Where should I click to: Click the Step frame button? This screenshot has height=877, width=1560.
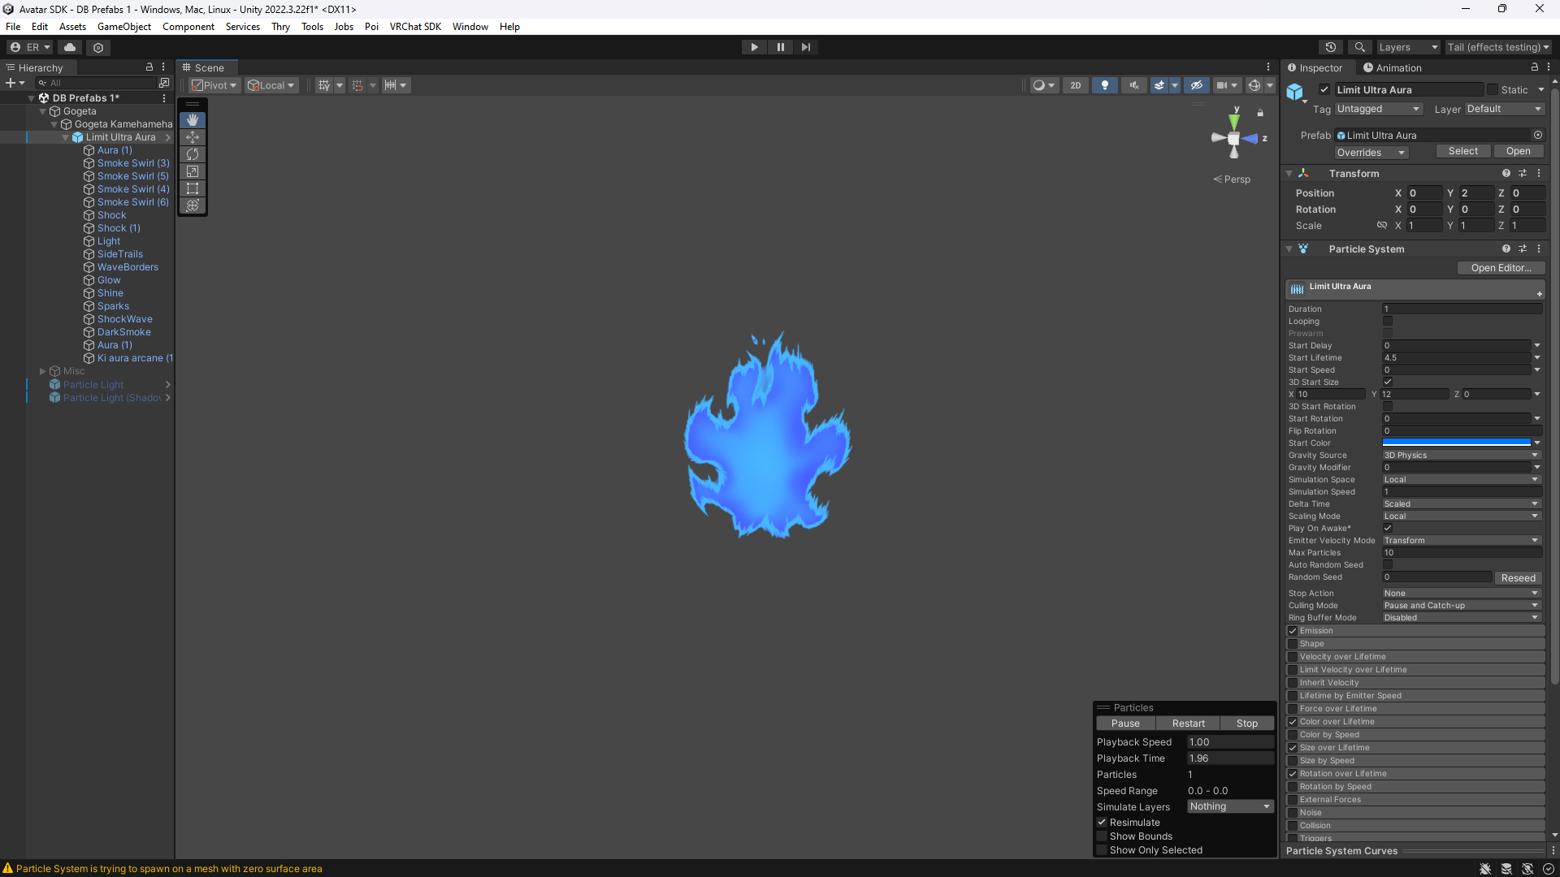tap(805, 47)
